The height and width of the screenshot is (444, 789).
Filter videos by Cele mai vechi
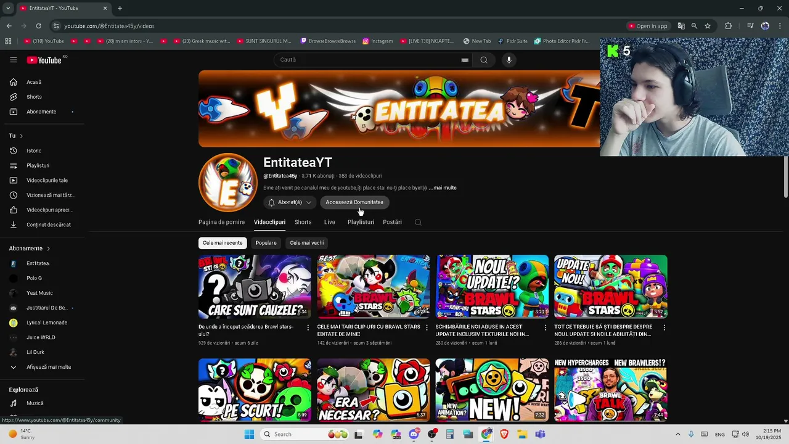tap(307, 243)
